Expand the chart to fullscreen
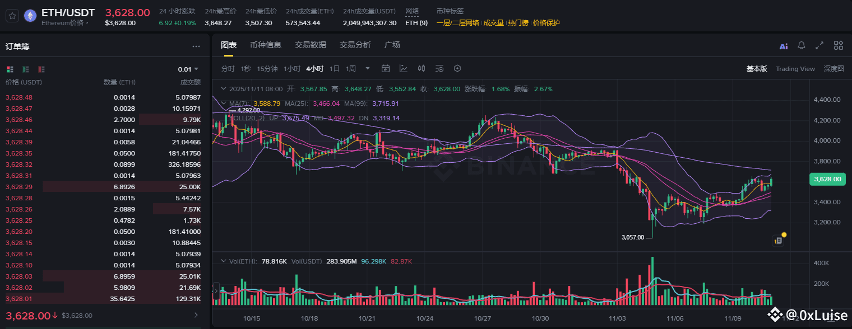The image size is (852, 329). pyautogui.click(x=819, y=45)
